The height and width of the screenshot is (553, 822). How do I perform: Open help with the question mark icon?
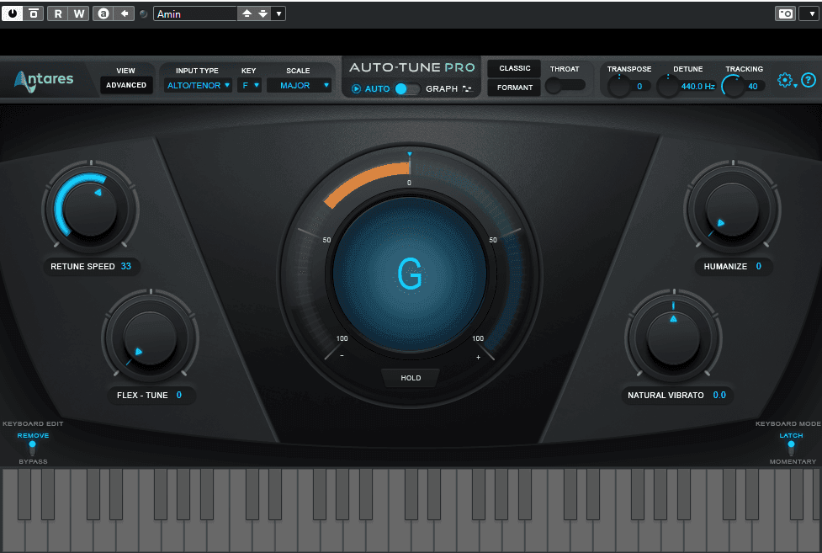click(809, 80)
